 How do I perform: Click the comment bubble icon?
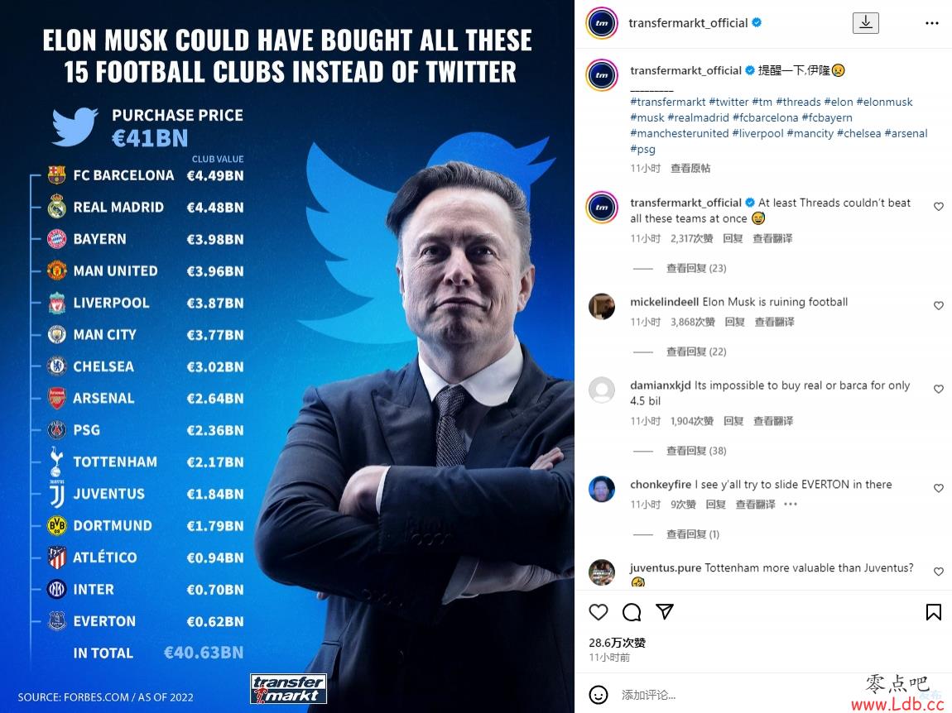632,611
